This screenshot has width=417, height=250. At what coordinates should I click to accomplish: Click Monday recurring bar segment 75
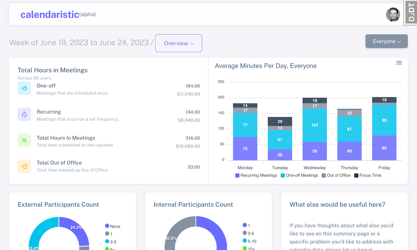click(245, 149)
